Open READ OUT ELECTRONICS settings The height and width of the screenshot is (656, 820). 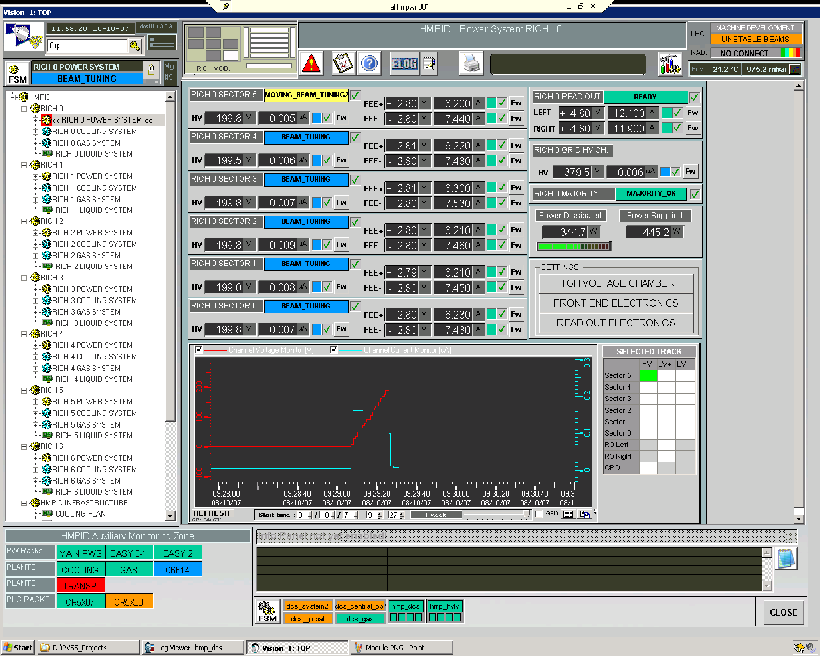pos(616,323)
